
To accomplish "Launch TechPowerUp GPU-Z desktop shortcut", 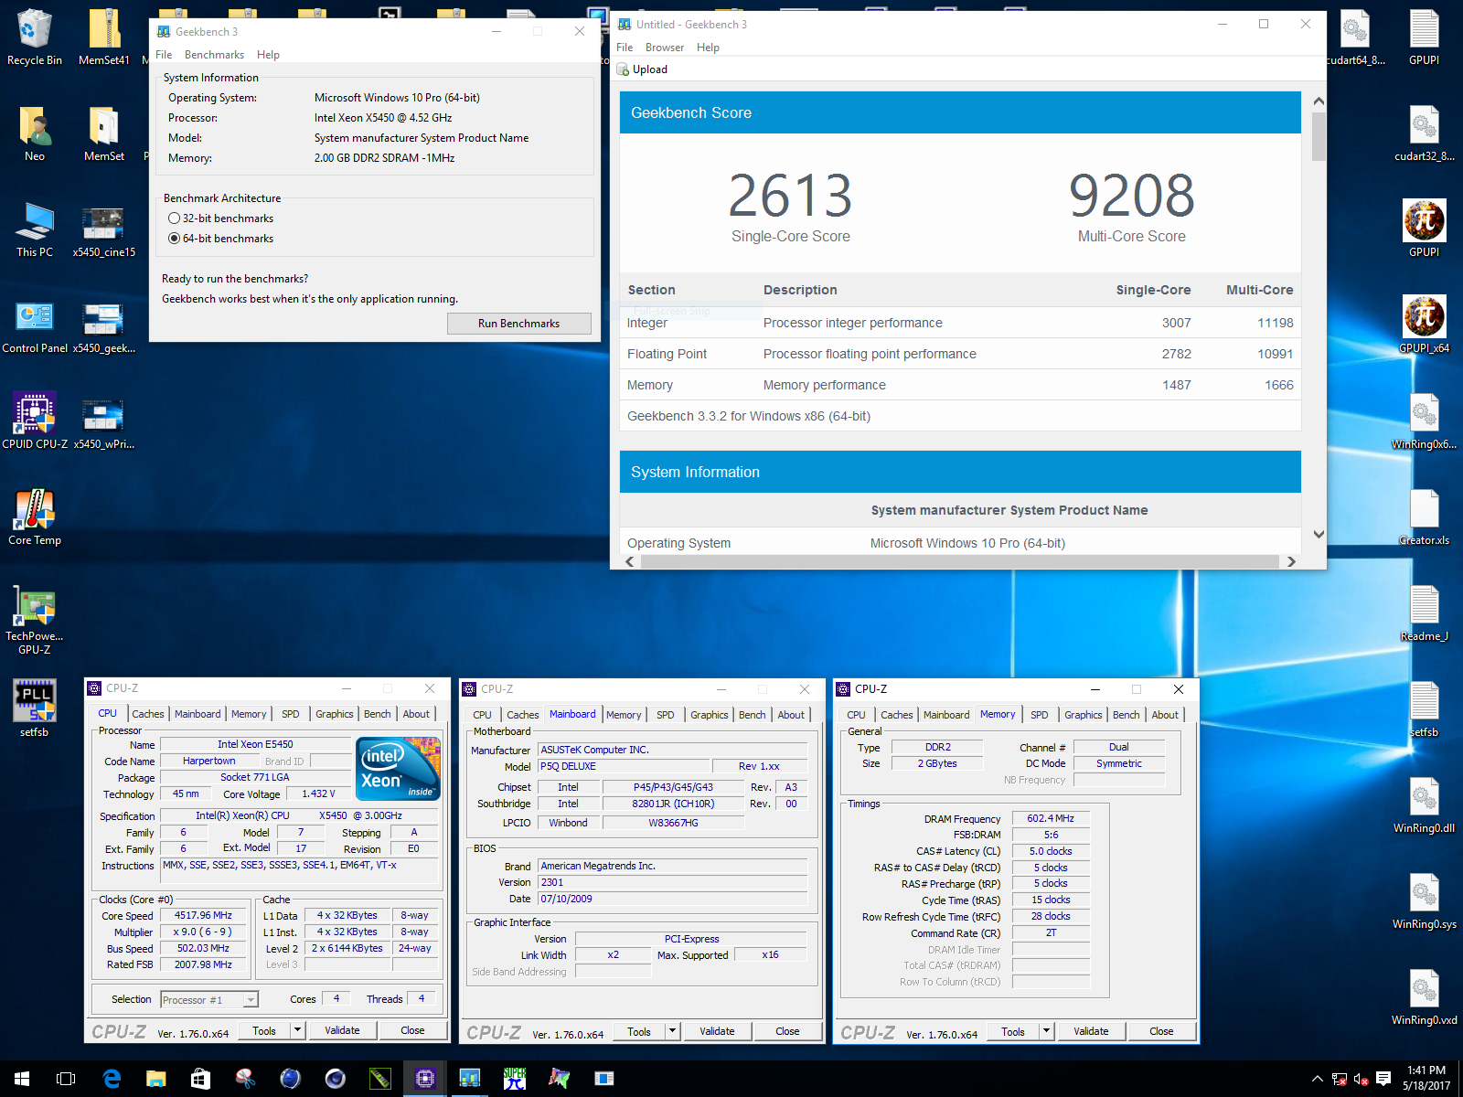I will (x=35, y=620).
